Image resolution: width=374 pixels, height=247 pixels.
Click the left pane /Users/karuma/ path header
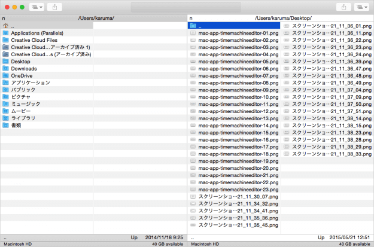pyautogui.click(x=96, y=19)
